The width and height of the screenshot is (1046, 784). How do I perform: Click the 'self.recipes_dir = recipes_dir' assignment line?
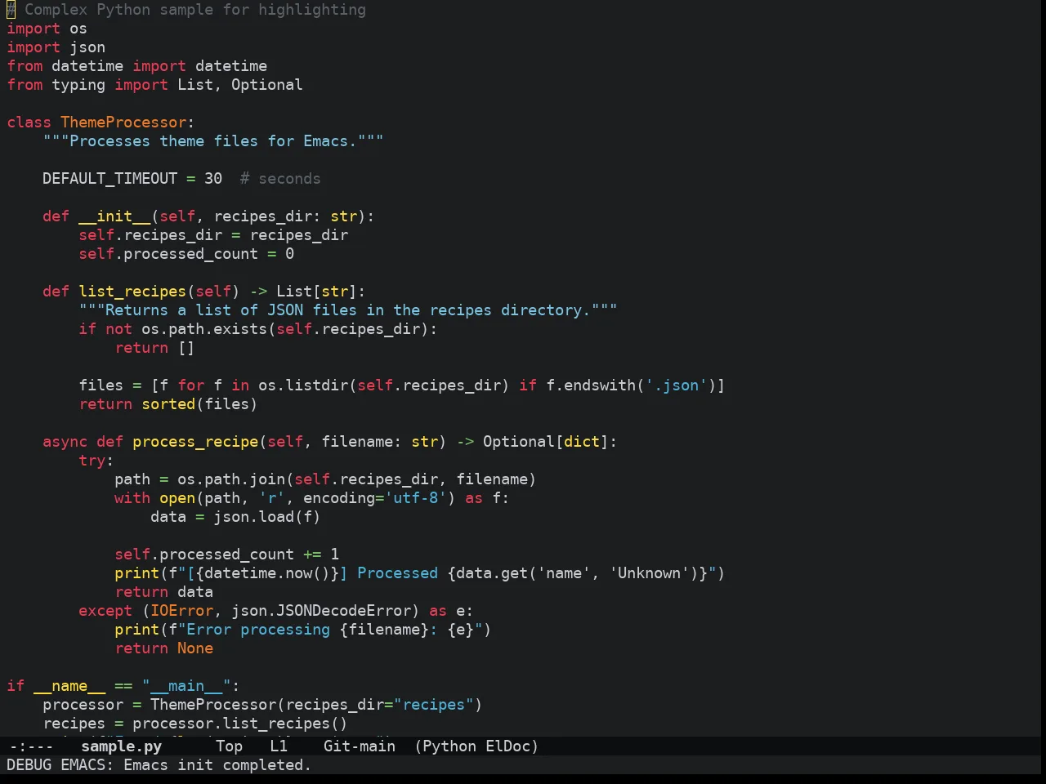213,235
